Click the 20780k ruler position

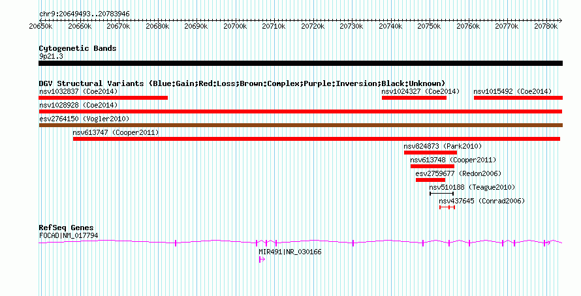(546, 26)
